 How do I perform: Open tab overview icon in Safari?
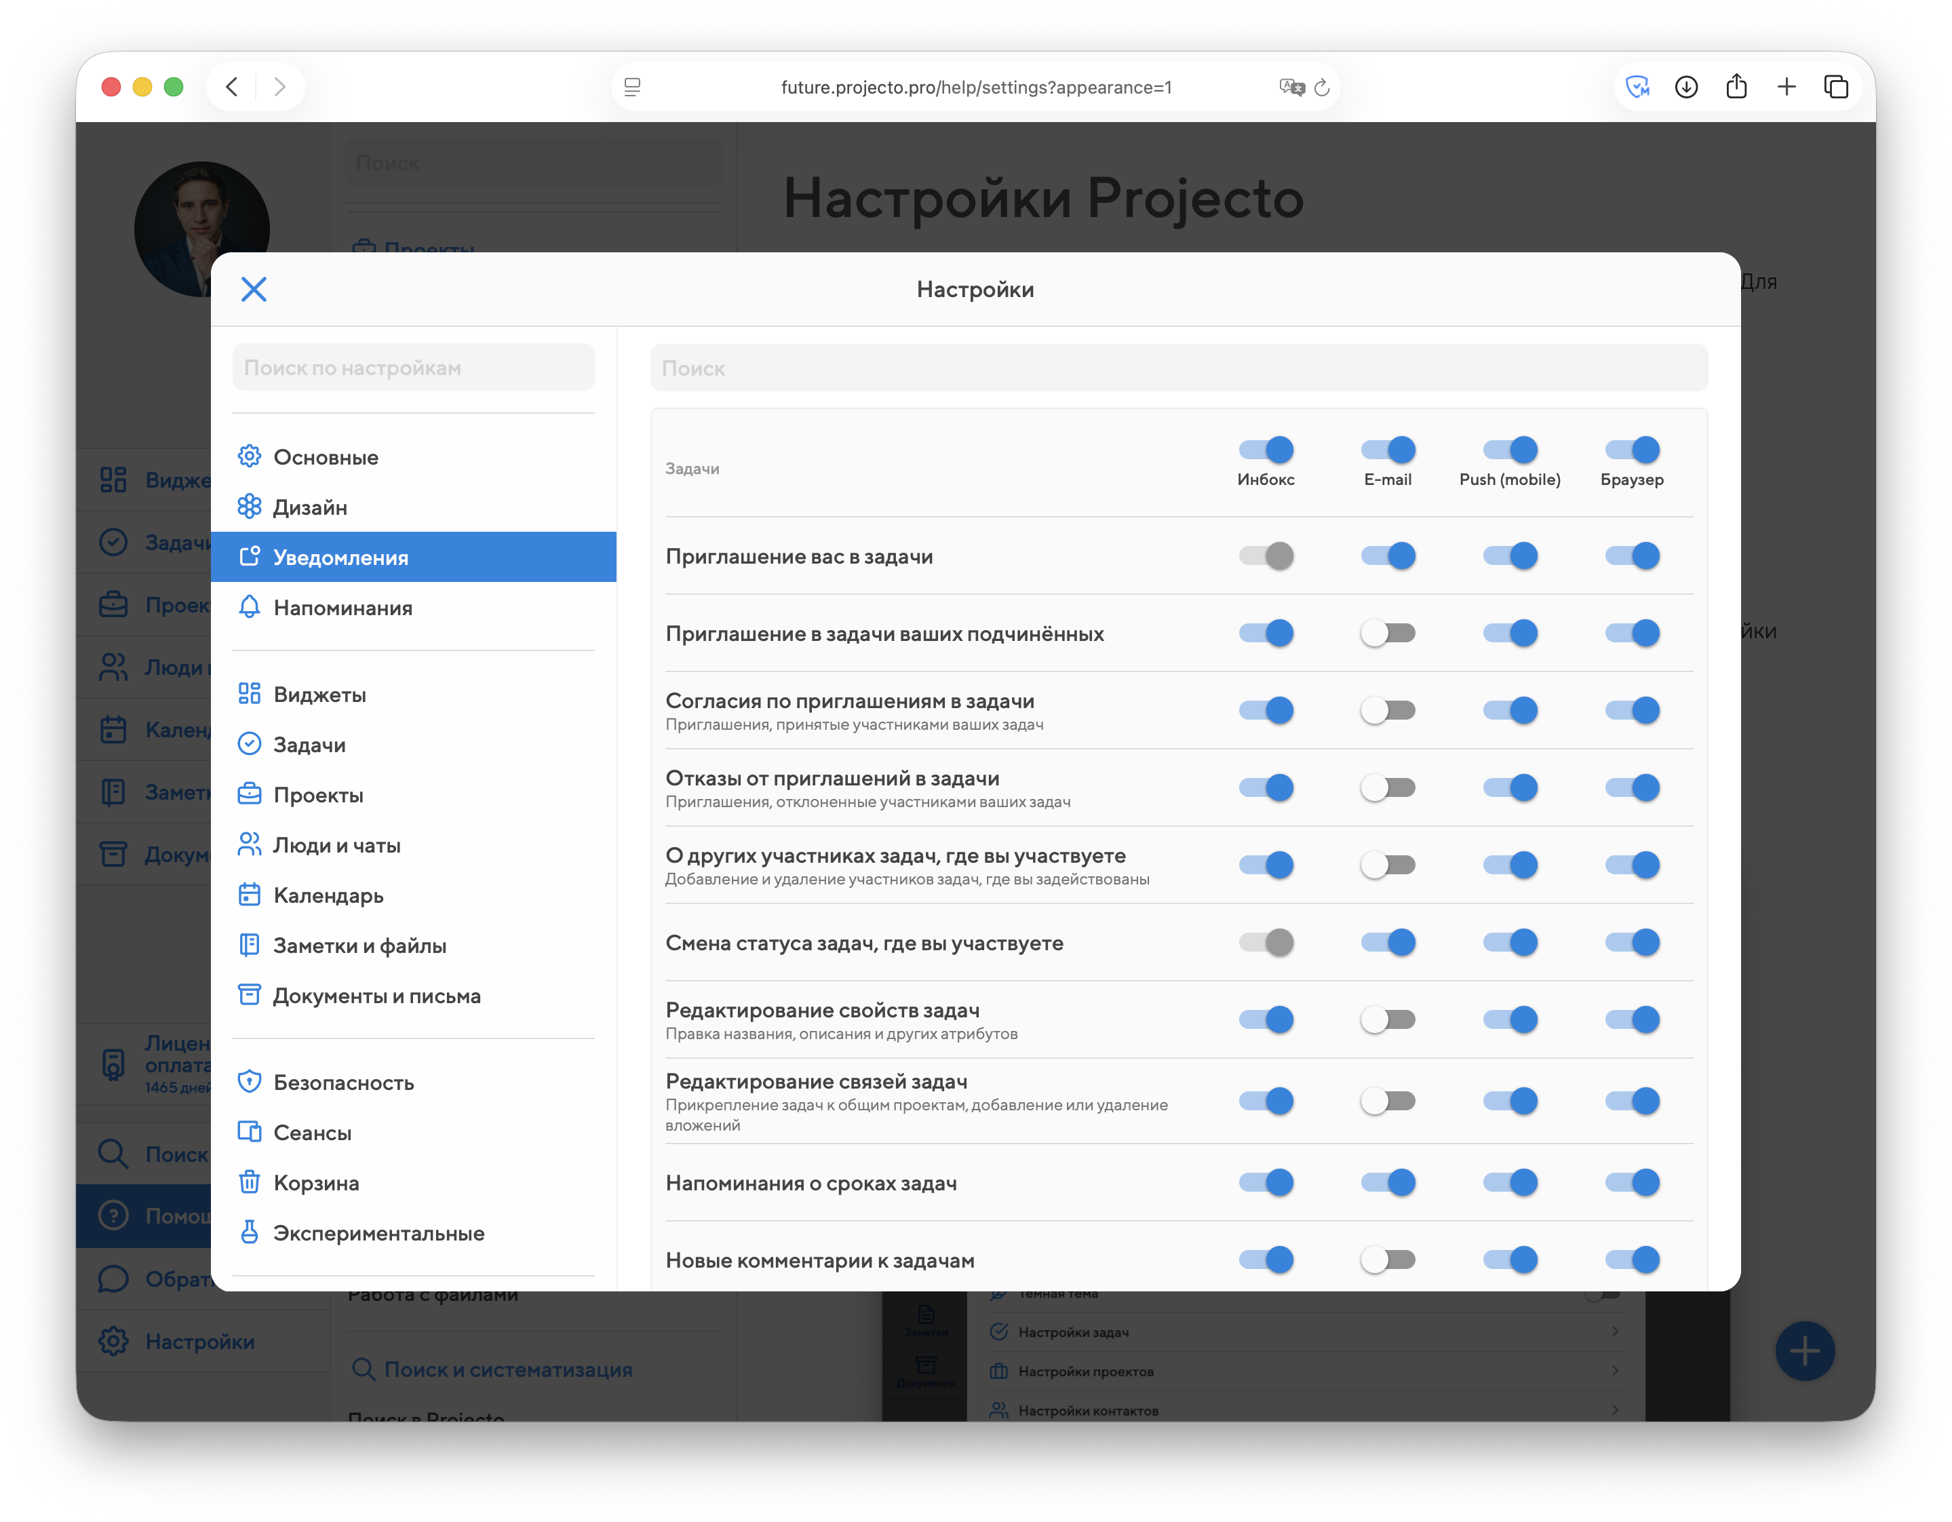tap(1836, 87)
